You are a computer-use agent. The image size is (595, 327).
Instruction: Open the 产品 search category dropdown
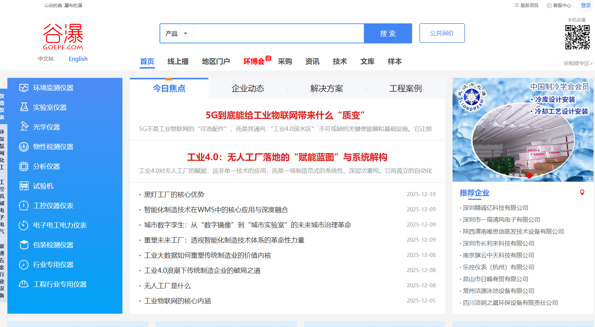pyautogui.click(x=177, y=33)
